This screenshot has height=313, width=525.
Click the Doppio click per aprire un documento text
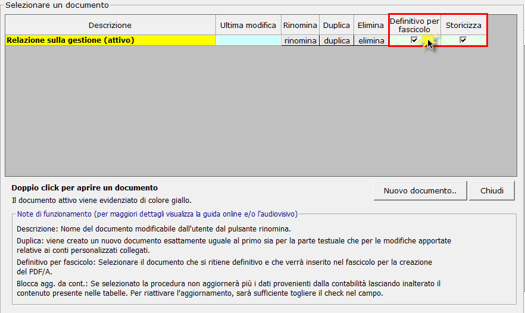pyautogui.click(x=85, y=188)
